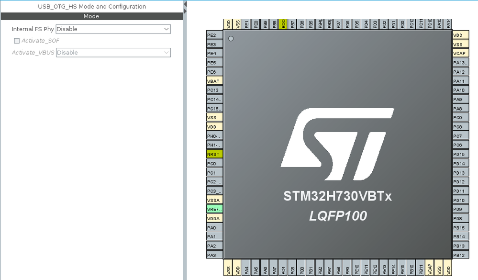Select pin PA1
The width and height of the screenshot is (478, 280).
[x=215, y=236]
